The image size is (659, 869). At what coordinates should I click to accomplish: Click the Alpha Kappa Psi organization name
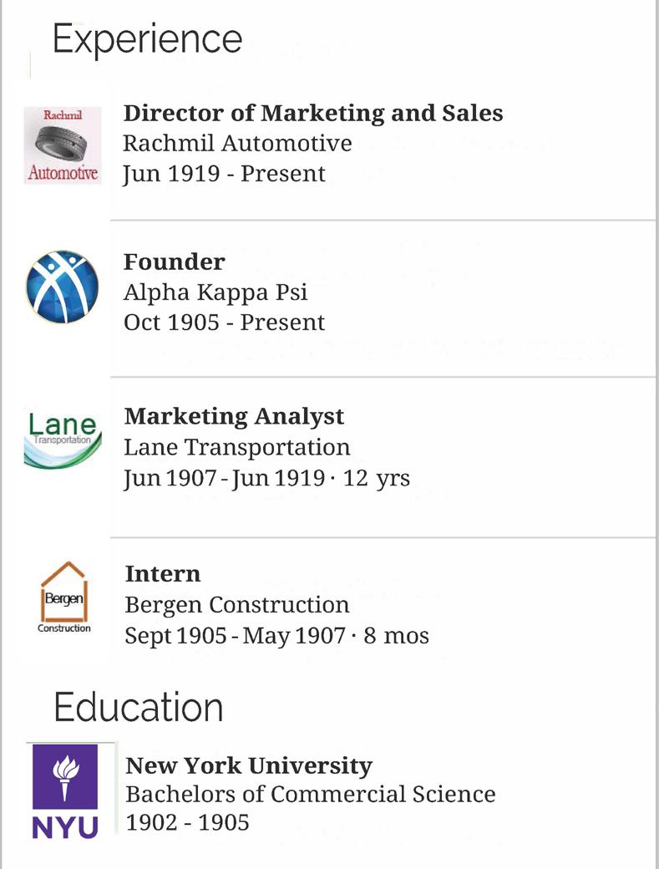pos(215,292)
